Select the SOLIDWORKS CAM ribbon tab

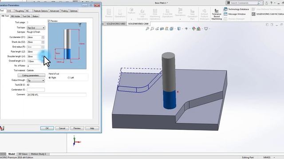(138, 24)
